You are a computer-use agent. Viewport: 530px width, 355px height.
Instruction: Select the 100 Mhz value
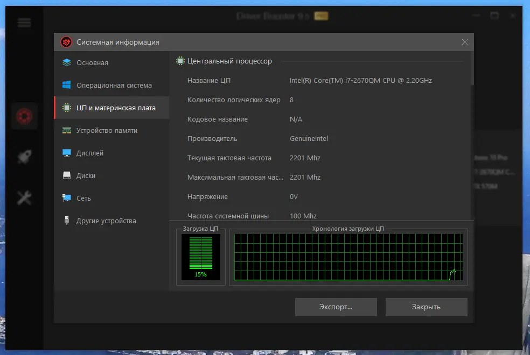(x=303, y=216)
